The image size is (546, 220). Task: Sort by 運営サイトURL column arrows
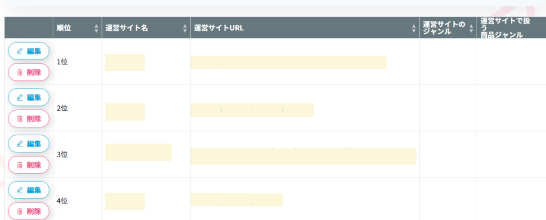[414, 28]
